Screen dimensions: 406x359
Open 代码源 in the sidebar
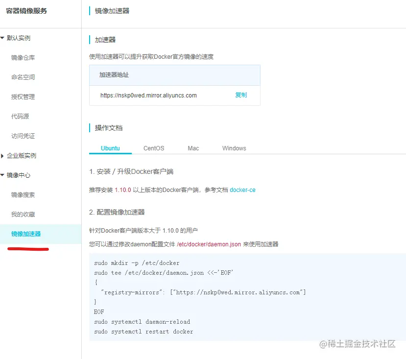point(20,116)
